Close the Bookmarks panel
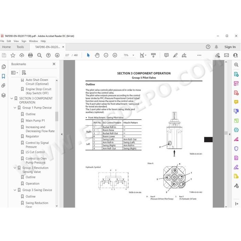Viewport: 241px width, 241px height. click(54, 64)
